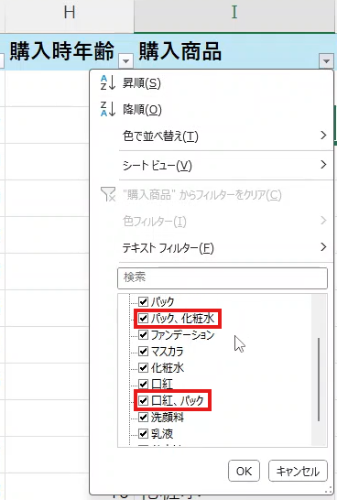The height and width of the screenshot is (500, 337).
Task: Expand the シート ビュー submenu arrow
Action: pyautogui.click(x=323, y=165)
